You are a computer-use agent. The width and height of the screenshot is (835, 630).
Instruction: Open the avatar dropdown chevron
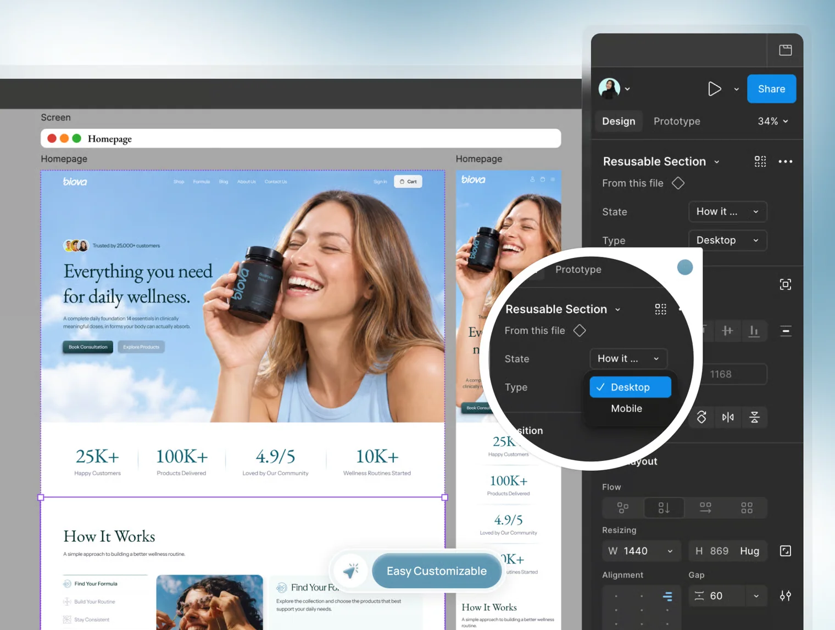point(627,89)
